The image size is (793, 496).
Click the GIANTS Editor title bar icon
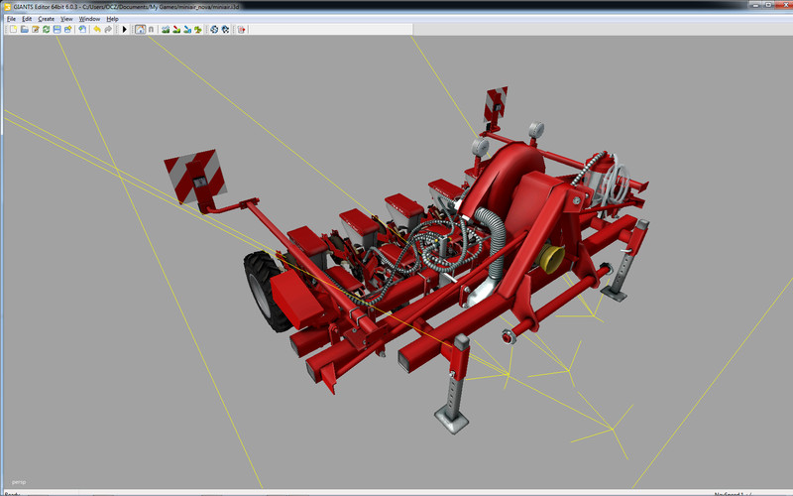point(7,6)
